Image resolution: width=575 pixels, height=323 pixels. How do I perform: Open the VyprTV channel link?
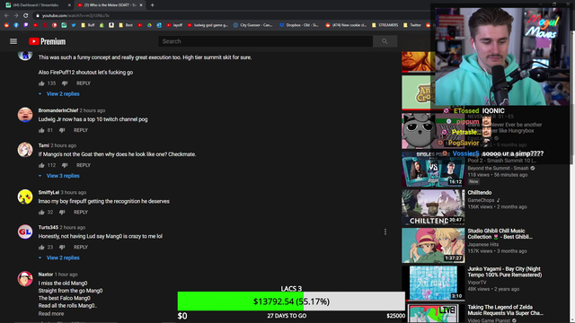point(477,283)
